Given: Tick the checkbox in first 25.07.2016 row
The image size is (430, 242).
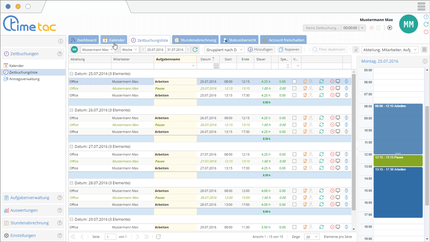Looking at the screenshot, I should pos(294,82).
